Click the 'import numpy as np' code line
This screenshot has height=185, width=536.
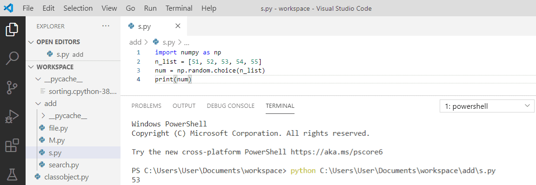188,53
